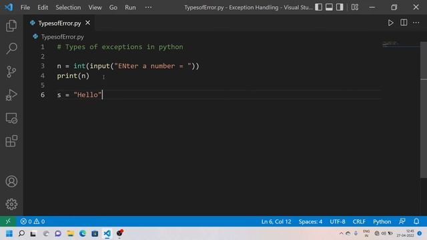Image resolution: width=427 pixels, height=240 pixels.
Task: Select the TypesofError.py editor tab
Action: coord(59,23)
